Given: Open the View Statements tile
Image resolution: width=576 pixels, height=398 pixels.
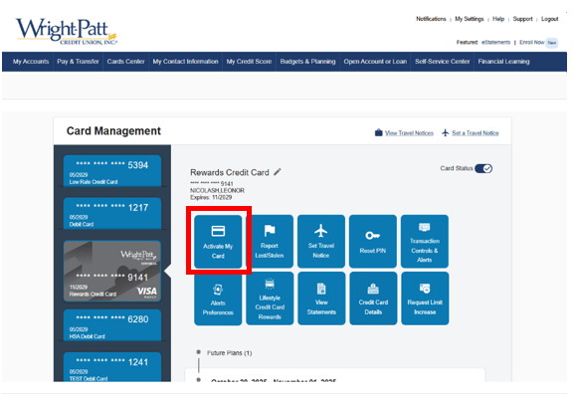Looking at the screenshot, I should (321, 298).
